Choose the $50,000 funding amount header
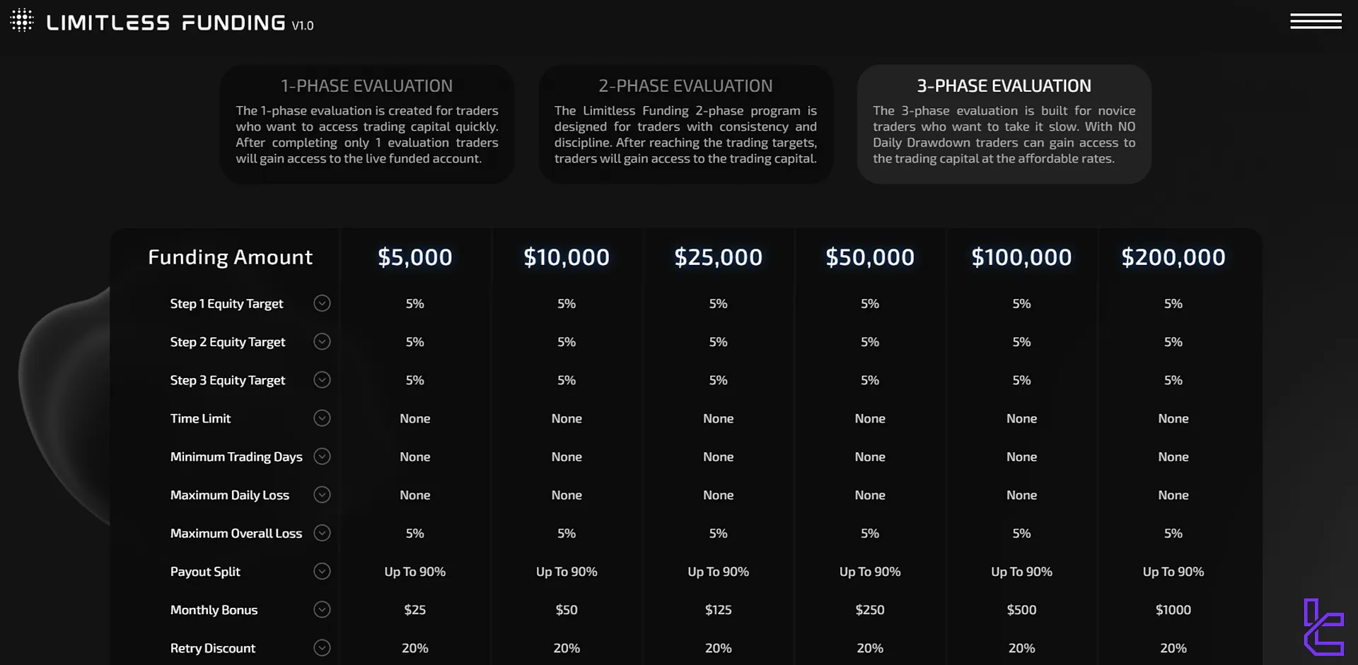The width and height of the screenshot is (1358, 665). point(870,257)
